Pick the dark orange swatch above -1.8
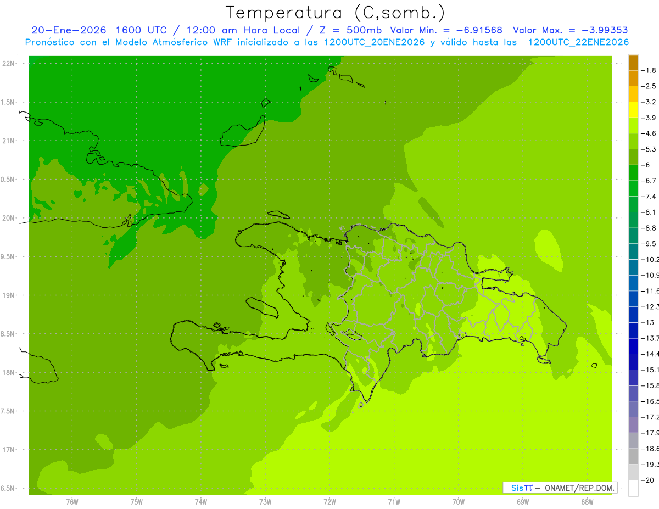This screenshot has width=659, height=509. coord(633,63)
